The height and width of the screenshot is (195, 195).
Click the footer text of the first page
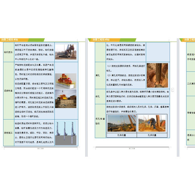pyautogui.click(x=41, y=149)
